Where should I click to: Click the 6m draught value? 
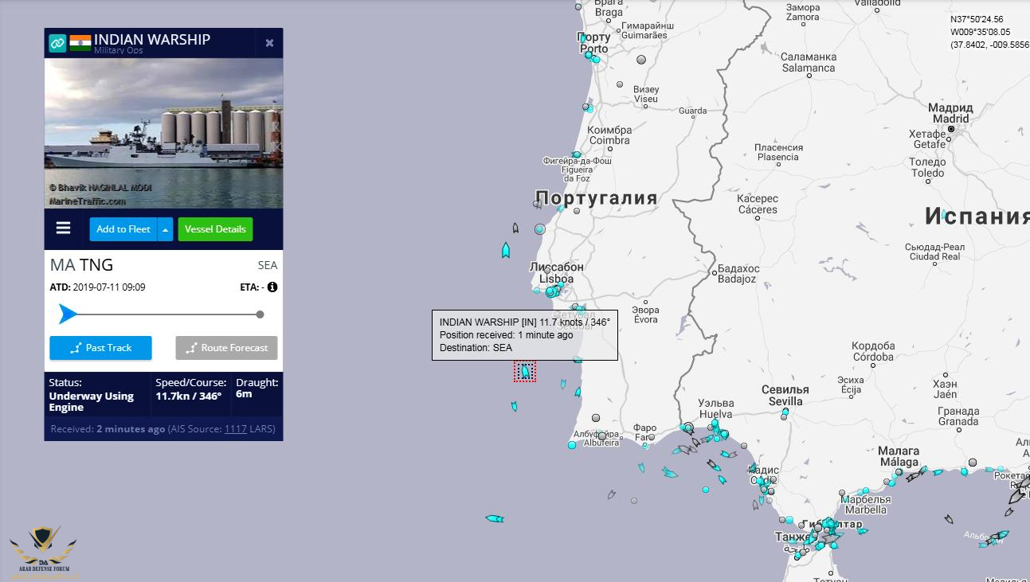(x=244, y=394)
